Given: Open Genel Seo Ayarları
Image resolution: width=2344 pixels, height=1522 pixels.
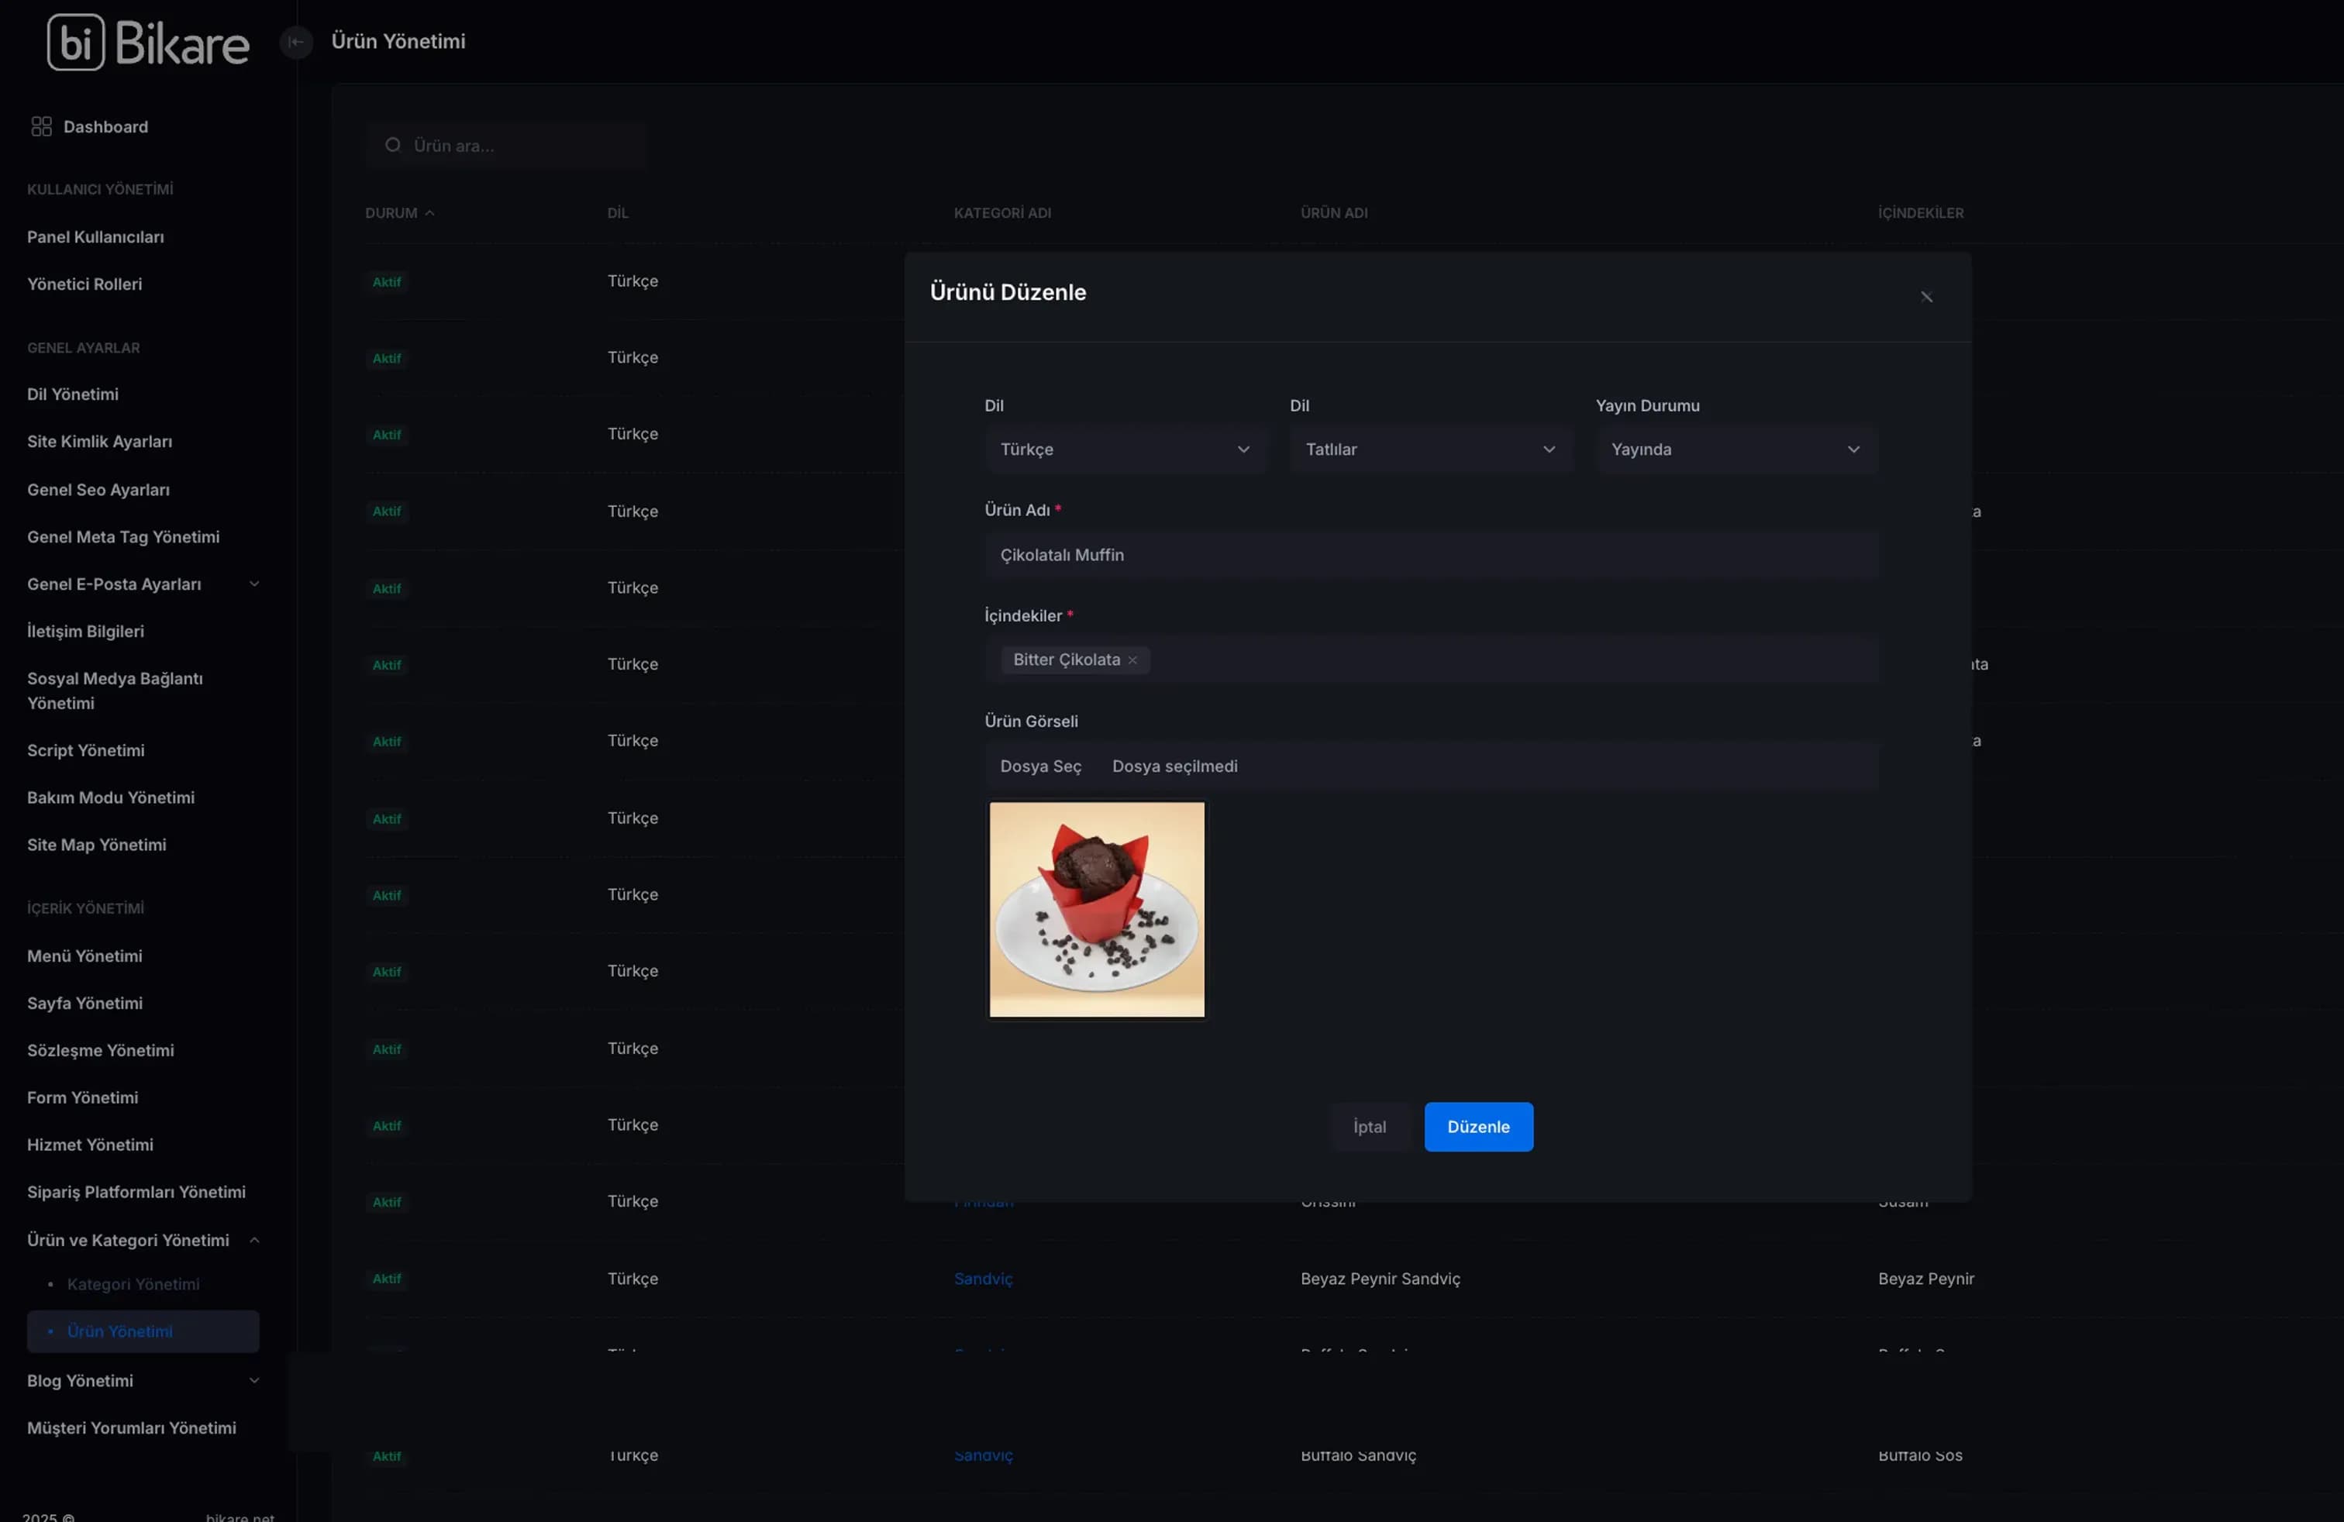Looking at the screenshot, I should 98,491.
